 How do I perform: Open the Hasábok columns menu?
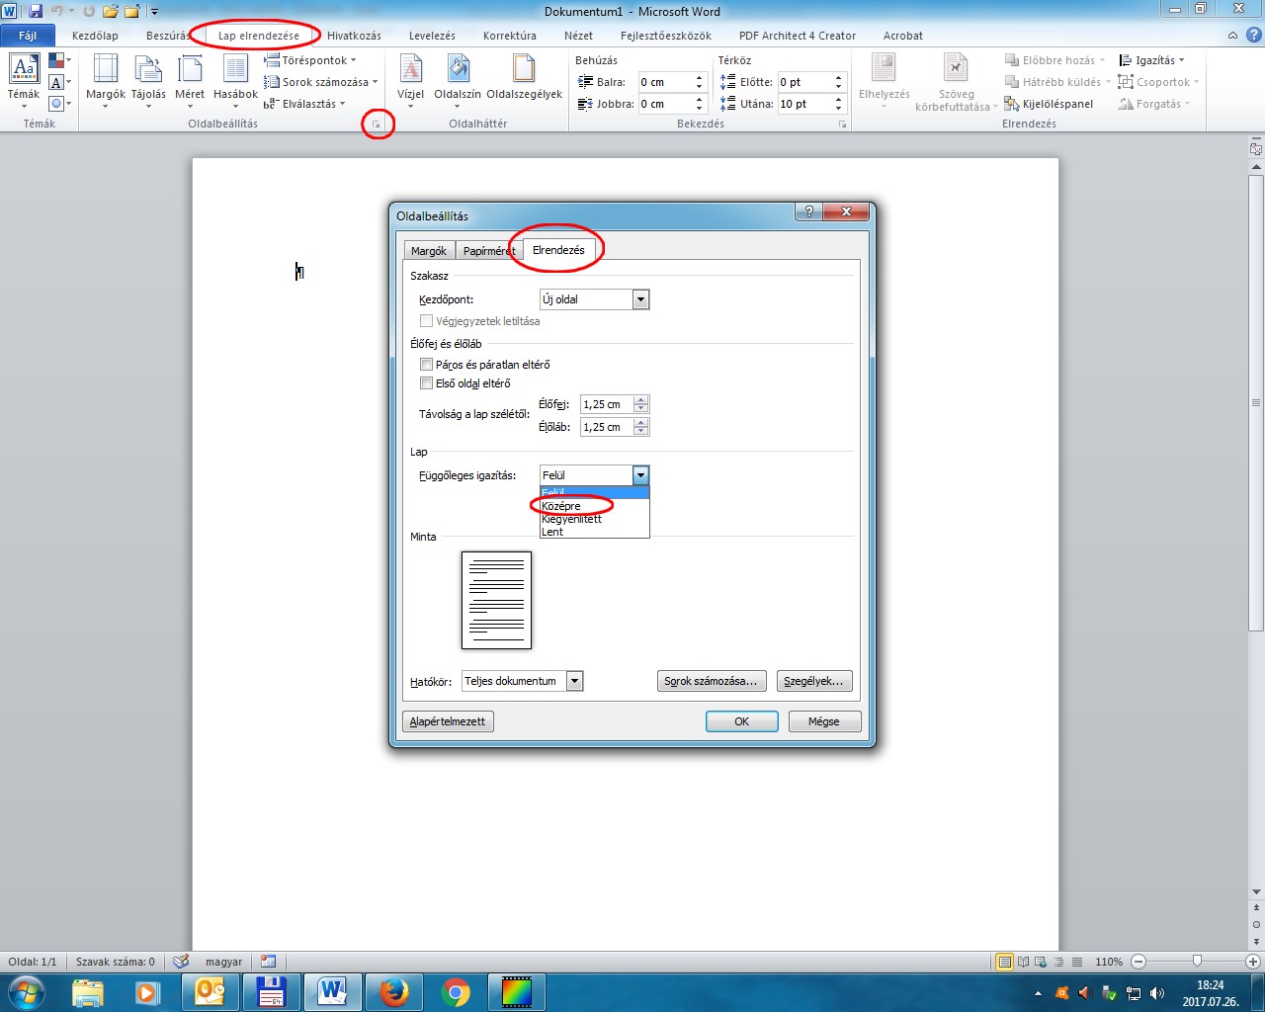[x=235, y=80]
